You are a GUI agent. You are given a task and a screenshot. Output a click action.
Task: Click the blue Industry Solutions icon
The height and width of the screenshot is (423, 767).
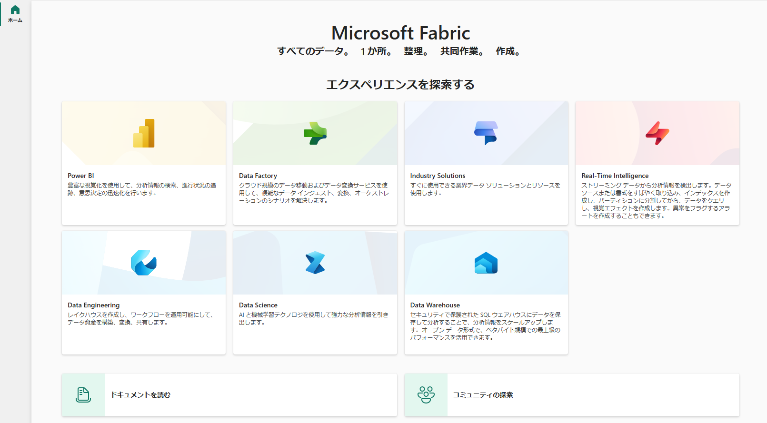click(x=486, y=133)
